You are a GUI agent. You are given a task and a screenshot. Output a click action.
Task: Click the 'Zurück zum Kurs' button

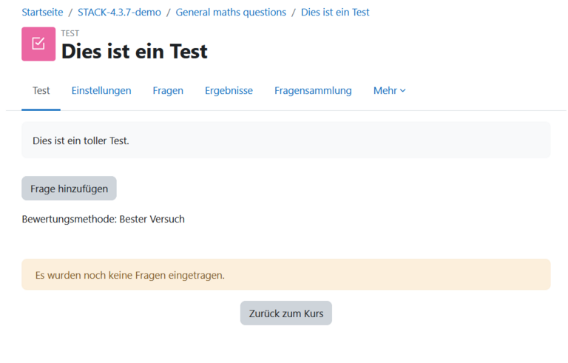pyautogui.click(x=286, y=313)
